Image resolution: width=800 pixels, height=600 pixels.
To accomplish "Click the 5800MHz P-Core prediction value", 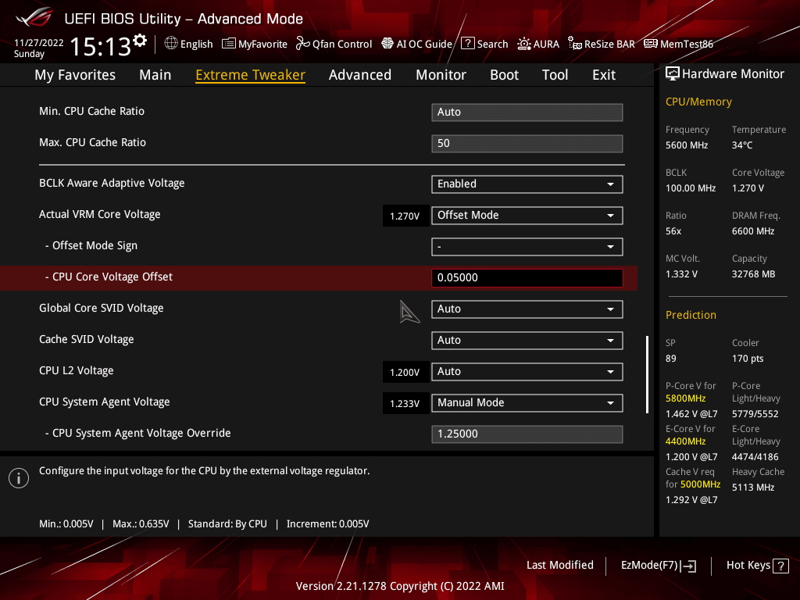I will 686,398.
